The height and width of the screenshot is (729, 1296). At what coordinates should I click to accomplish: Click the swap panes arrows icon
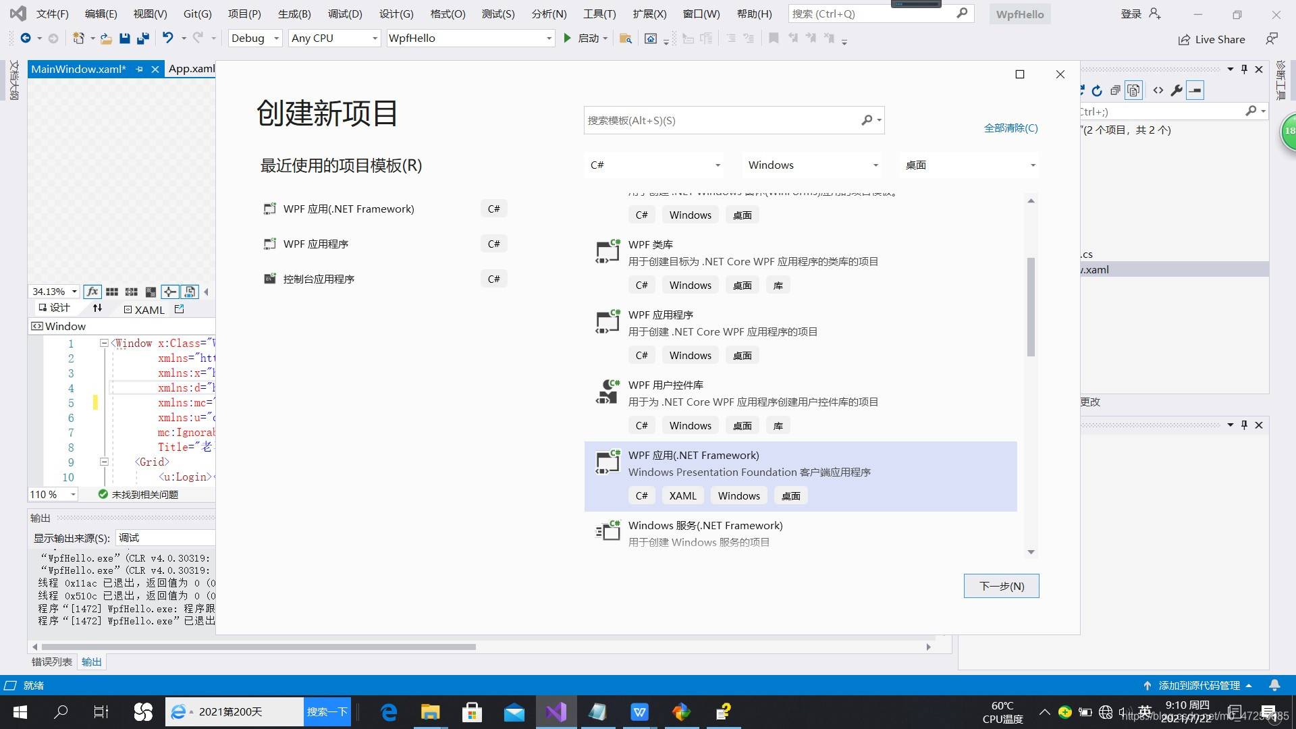pos(98,308)
